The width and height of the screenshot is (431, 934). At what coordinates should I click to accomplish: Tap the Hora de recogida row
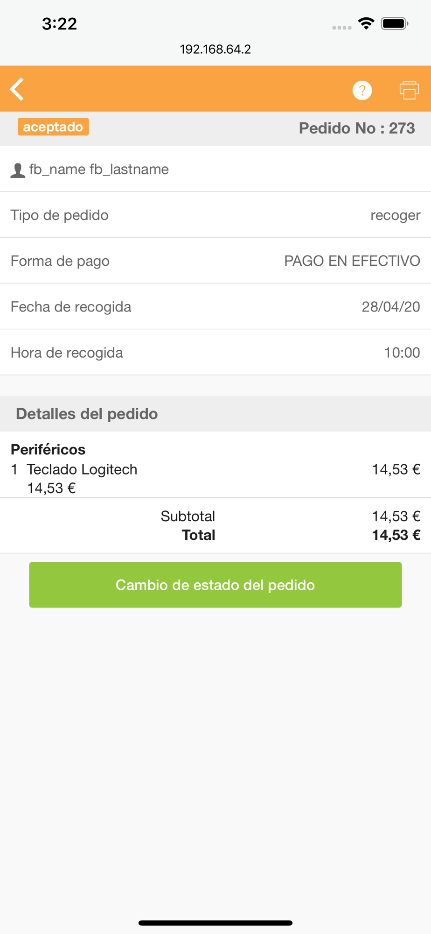point(215,352)
